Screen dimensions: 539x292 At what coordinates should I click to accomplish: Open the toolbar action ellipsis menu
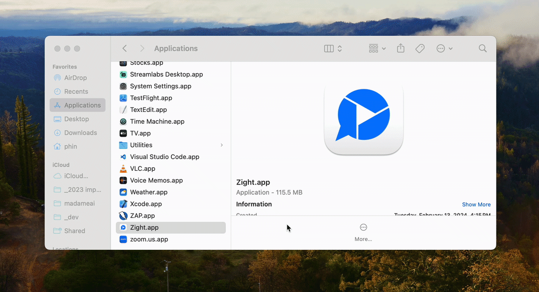click(444, 49)
